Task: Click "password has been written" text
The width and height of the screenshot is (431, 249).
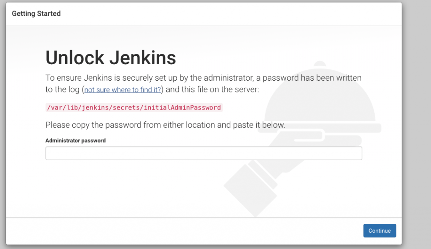Action: (x=312, y=78)
